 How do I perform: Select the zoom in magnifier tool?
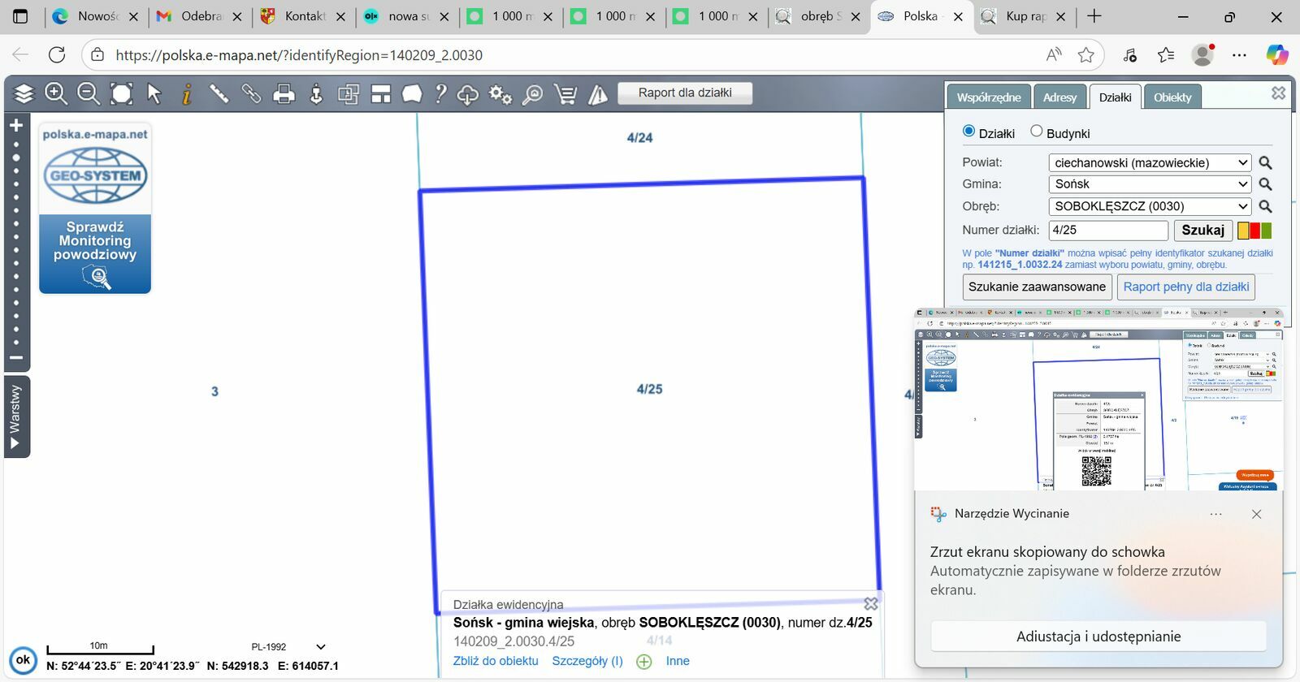click(x=56, y=93)
